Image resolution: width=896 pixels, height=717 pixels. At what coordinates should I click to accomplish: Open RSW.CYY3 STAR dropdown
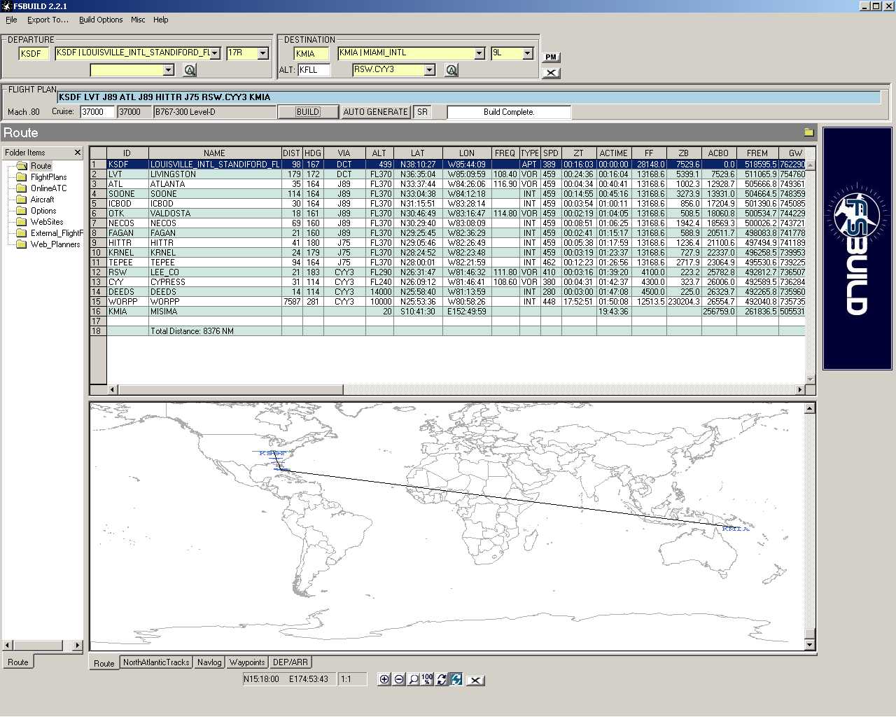click(430, 70)
